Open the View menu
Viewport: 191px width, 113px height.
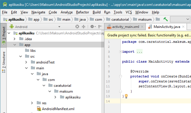pos(24,12)
